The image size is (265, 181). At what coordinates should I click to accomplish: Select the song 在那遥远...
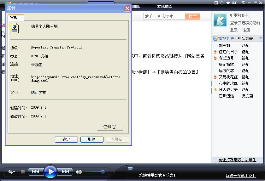pyautogui.click(x=229, y=96)
